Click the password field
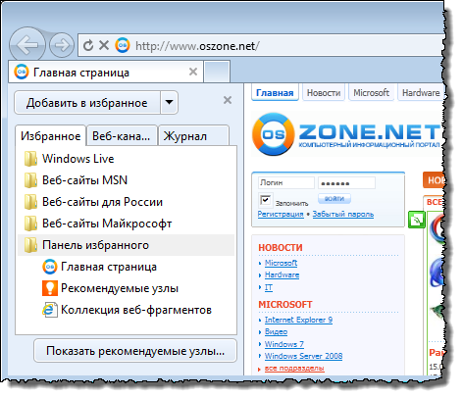The width and height of the screenshot is (463, 398). (x=346, y=182)
